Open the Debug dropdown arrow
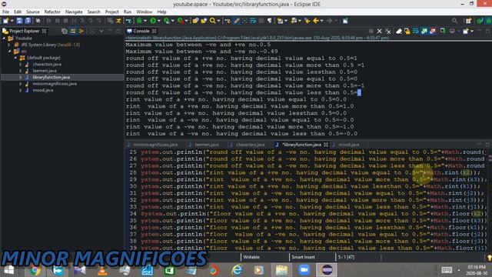This screenshot has width=492, height=277. (145, 21)
